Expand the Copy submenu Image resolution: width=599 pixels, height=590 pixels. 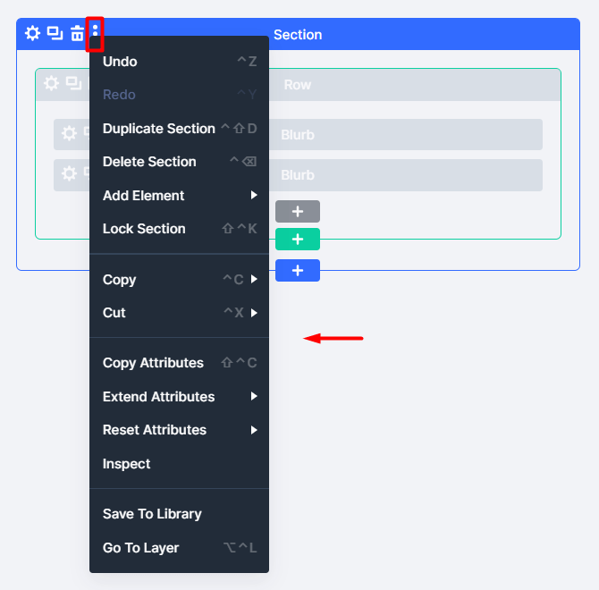click(x=179, y=280)
